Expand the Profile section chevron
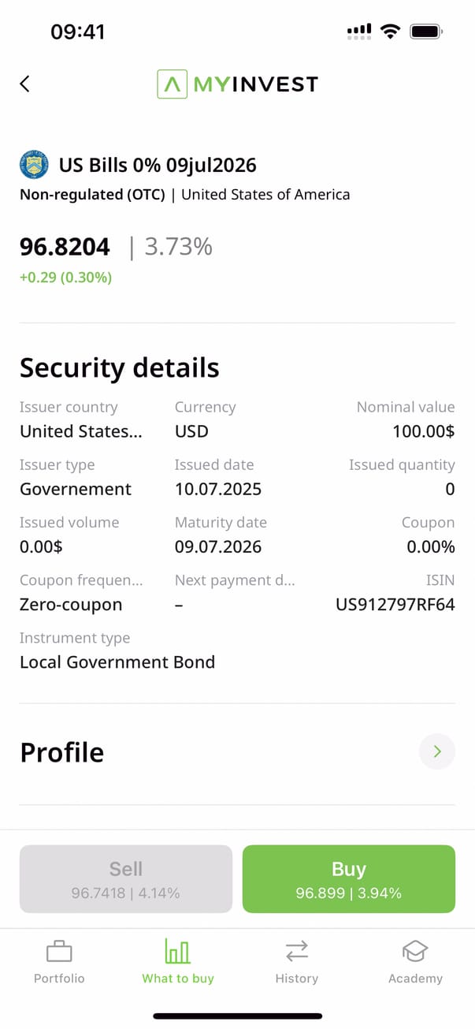Screen dimensions: 475x1029 tap(437, 752)
